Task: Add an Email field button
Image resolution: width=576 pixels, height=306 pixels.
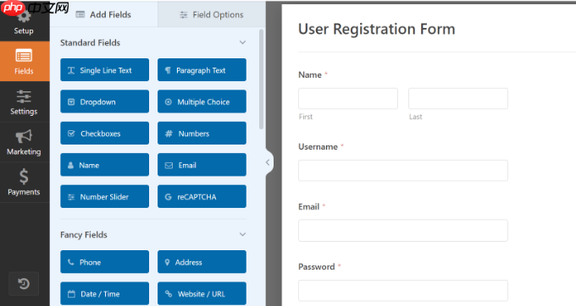Action: click(202, 165)
